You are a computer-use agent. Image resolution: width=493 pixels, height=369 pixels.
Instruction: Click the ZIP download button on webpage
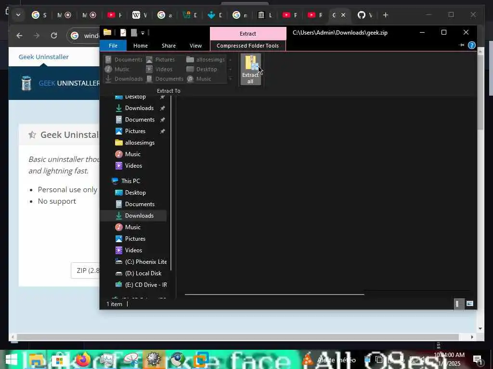click(x=86, y=271)
